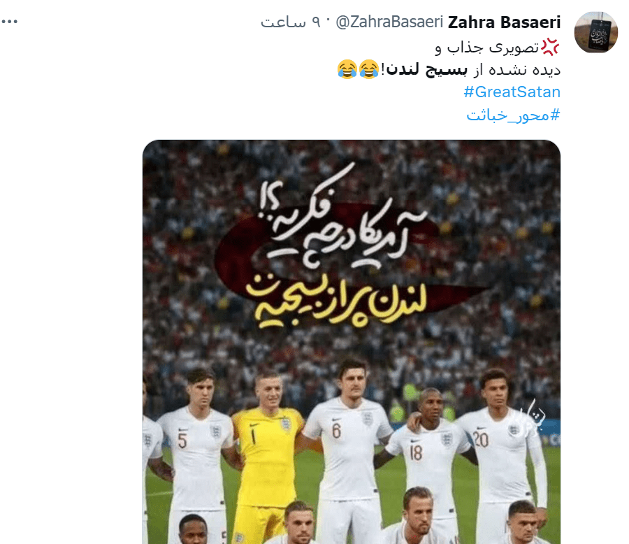Click the bold text بسیج لندن

427,69
